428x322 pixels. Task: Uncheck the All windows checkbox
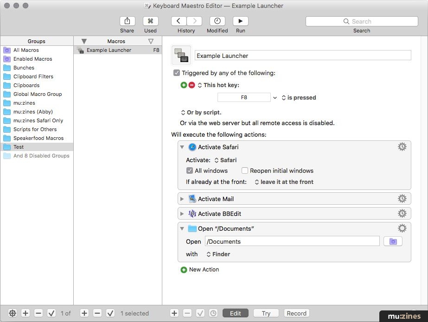point(190,170)
